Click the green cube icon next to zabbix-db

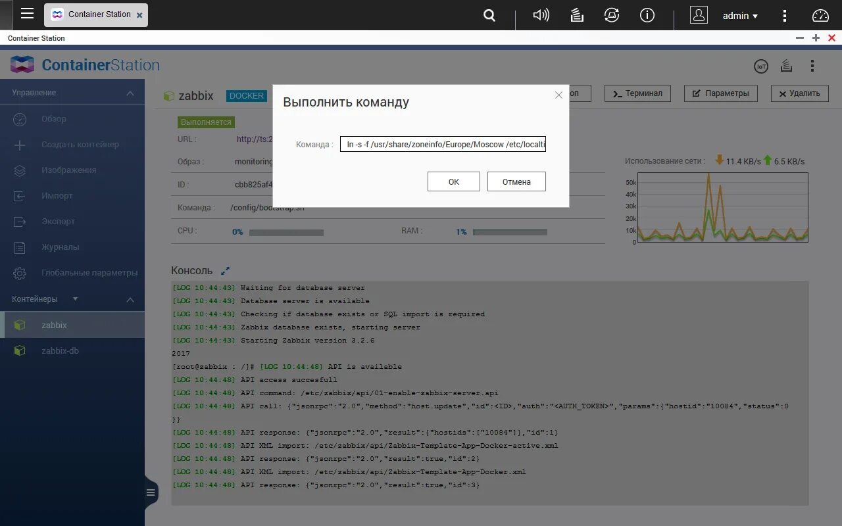[20, 350]
